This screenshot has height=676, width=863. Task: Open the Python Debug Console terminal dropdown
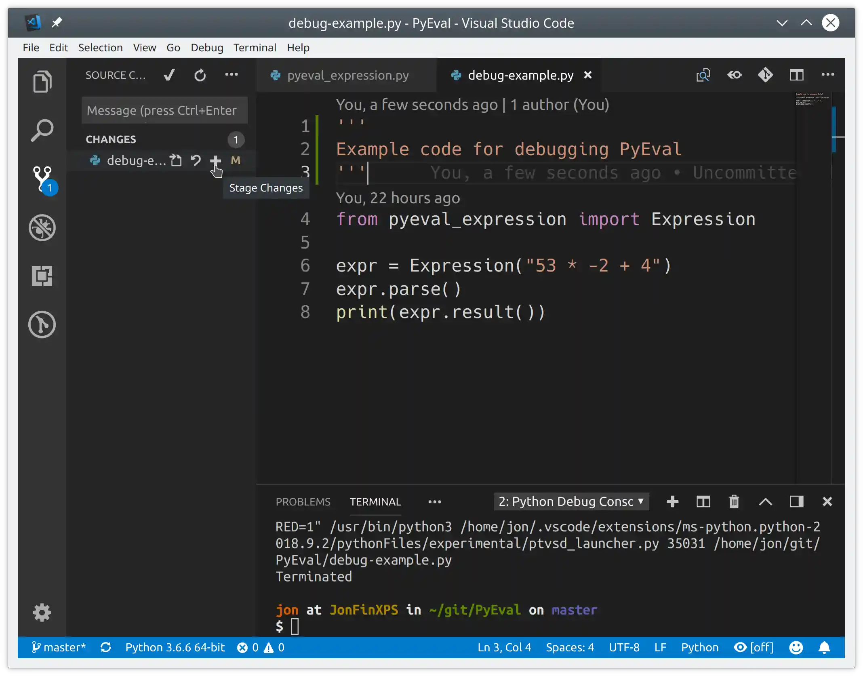(x=570, y=501)
